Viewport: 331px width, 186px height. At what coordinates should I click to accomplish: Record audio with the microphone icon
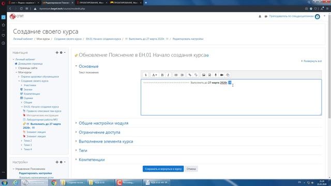pos(216,75)
